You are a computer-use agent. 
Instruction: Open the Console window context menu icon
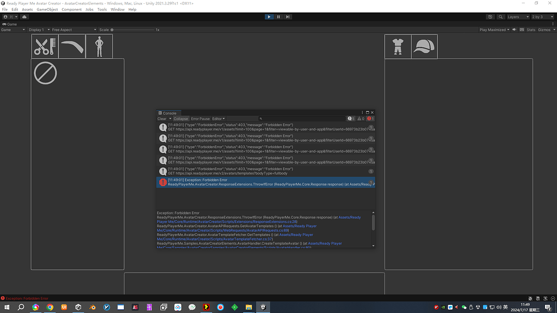362,112
